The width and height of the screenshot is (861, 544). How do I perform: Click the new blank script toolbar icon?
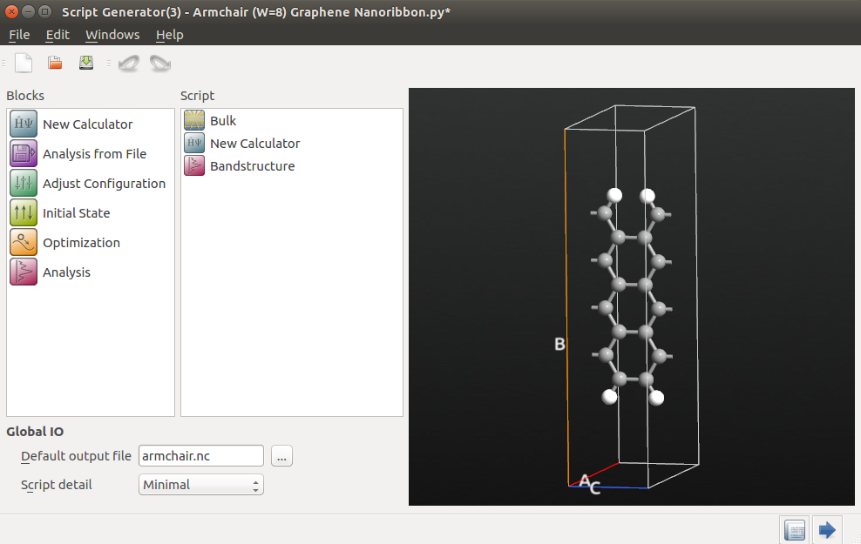click(24, 63)
